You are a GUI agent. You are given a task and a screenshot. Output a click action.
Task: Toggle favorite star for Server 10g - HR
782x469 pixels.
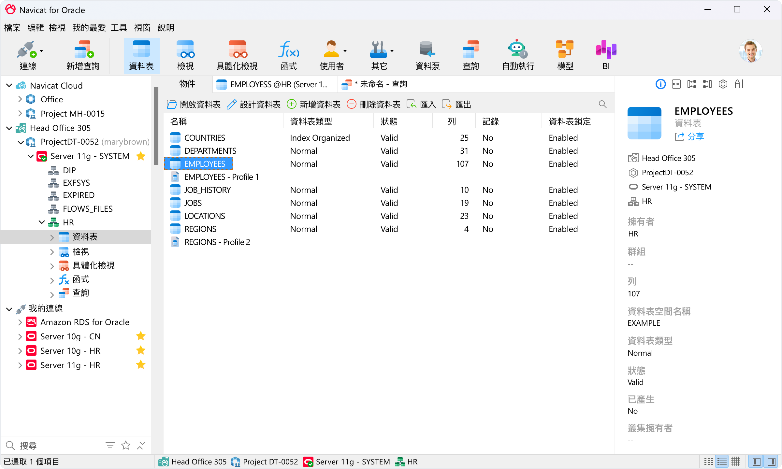click(141, 350)
